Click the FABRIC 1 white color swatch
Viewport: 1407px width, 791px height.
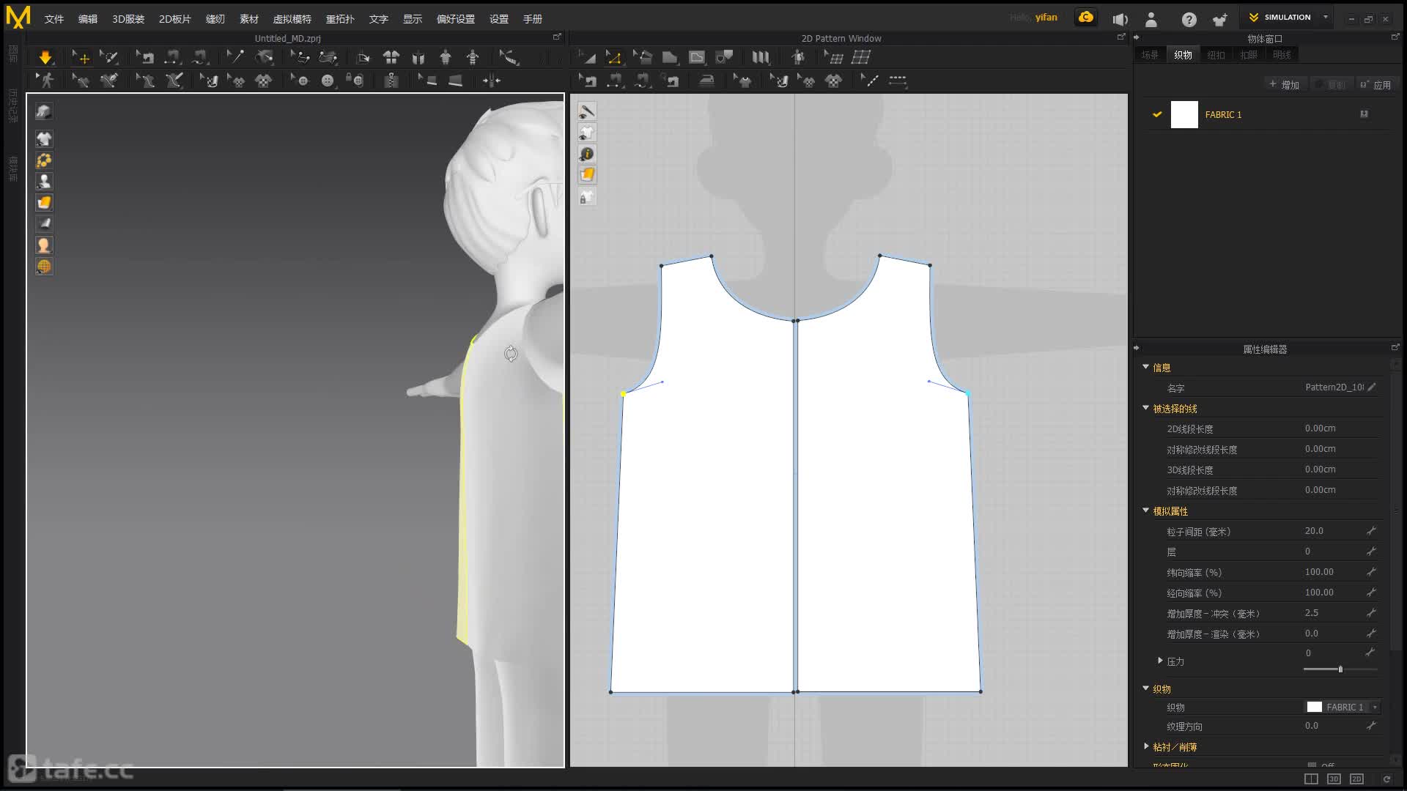(1184, 114)
